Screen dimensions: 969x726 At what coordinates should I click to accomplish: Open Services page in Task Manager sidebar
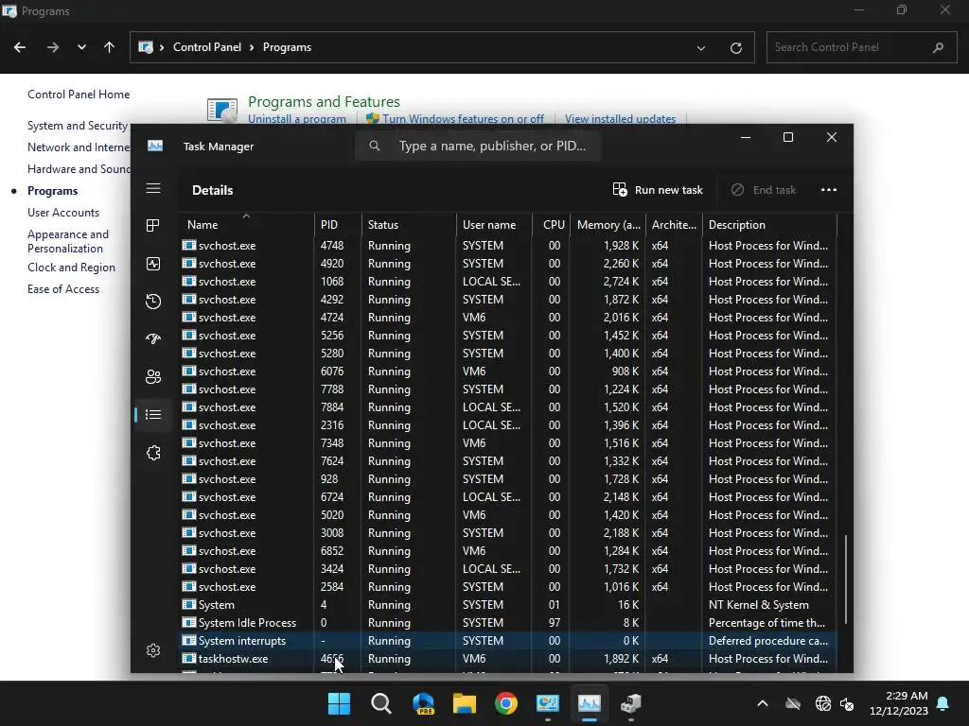[153, 453]
